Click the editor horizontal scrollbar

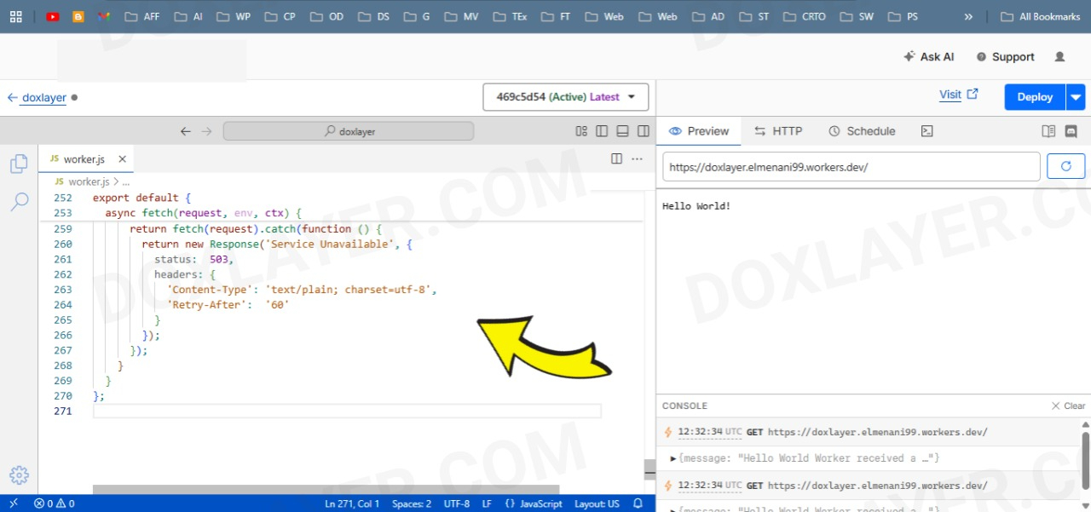tap(326, 490)
